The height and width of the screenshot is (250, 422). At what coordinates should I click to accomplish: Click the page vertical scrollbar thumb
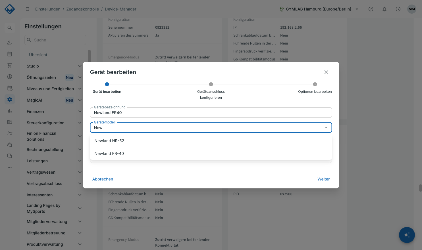(420, 188)
